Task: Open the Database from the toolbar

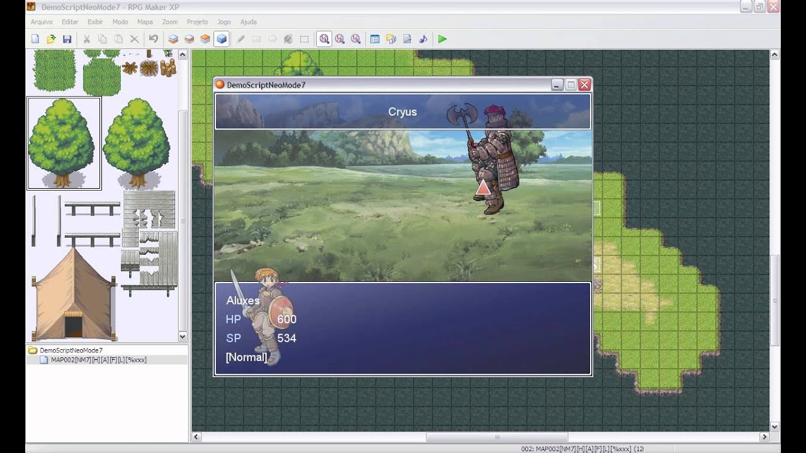Action: point(375,39)
